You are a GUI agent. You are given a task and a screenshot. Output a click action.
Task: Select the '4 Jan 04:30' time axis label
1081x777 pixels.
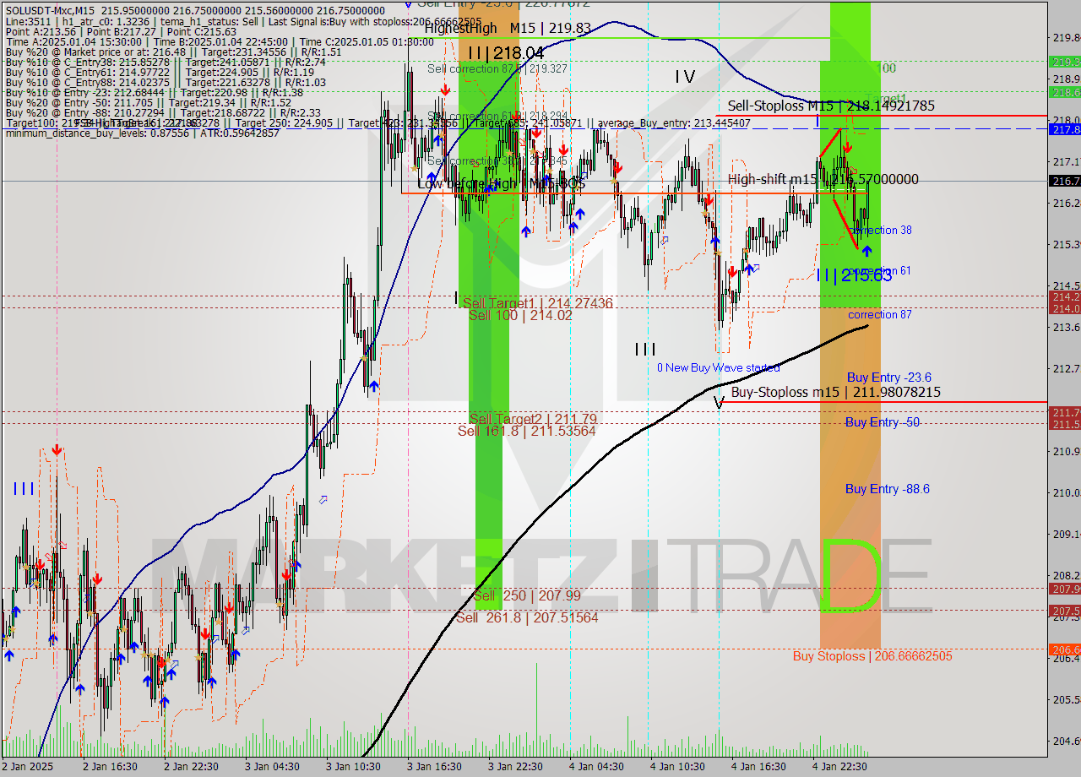pyautogui.click(x=596, y=767)
